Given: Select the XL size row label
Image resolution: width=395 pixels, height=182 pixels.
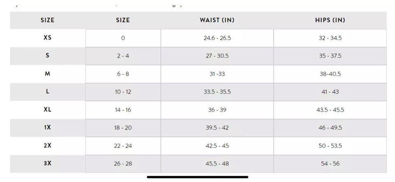Looking at the screenshot, I should click(47, 110).
